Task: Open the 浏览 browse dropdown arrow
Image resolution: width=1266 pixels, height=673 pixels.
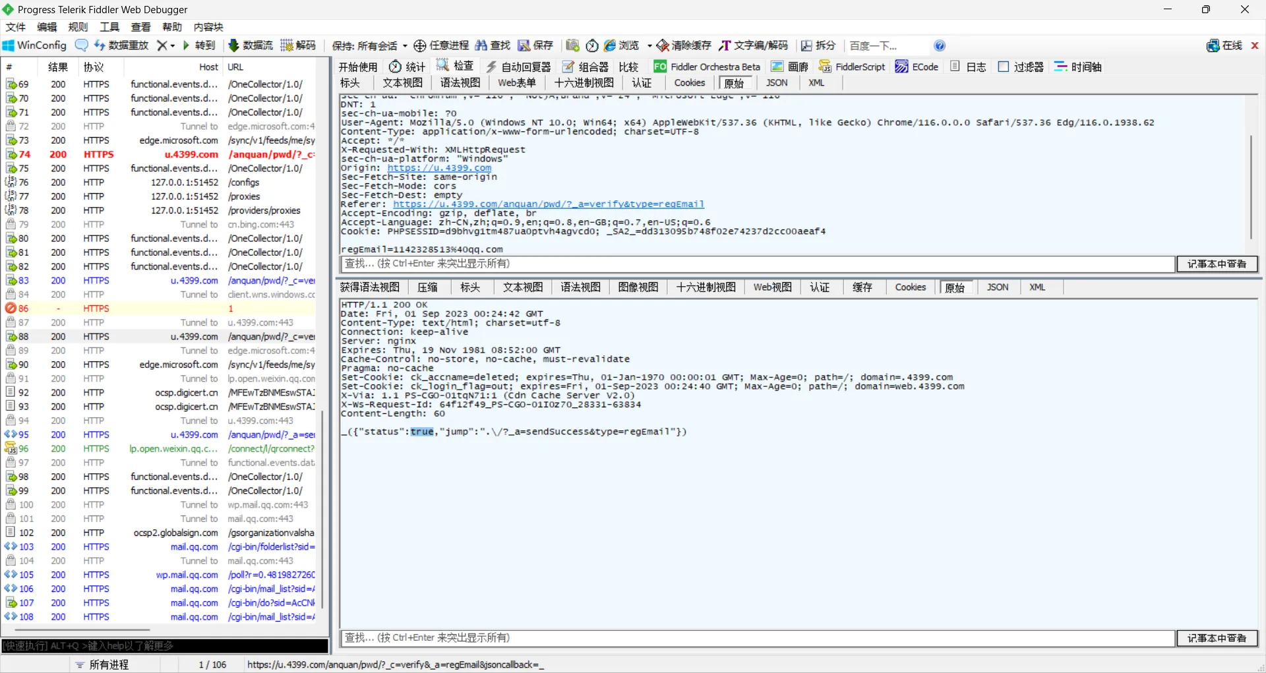Action: (649, 45)
